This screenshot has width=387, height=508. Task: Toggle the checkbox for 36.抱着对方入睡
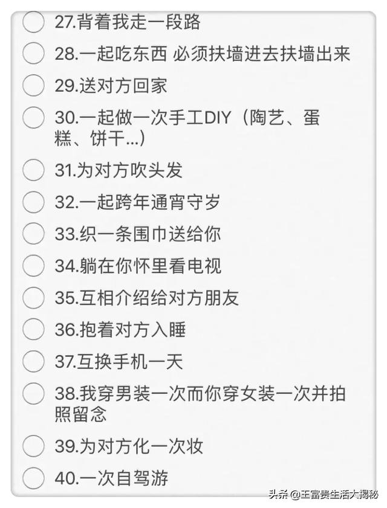[33, 329]
